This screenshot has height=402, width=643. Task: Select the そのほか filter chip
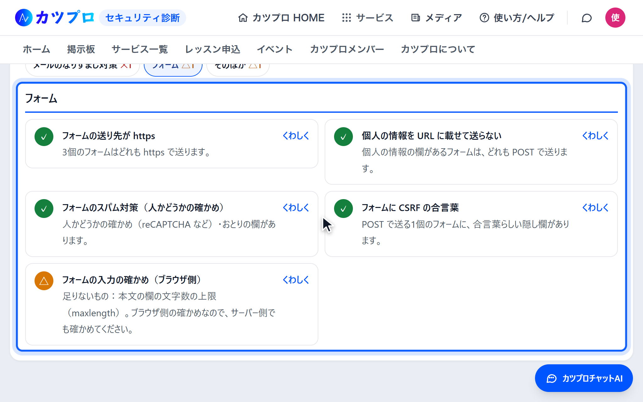(238, 70)
